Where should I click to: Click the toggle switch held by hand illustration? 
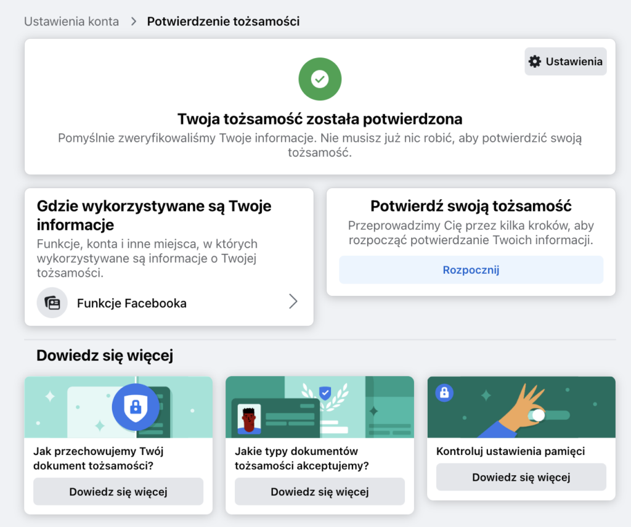(538, 415)
